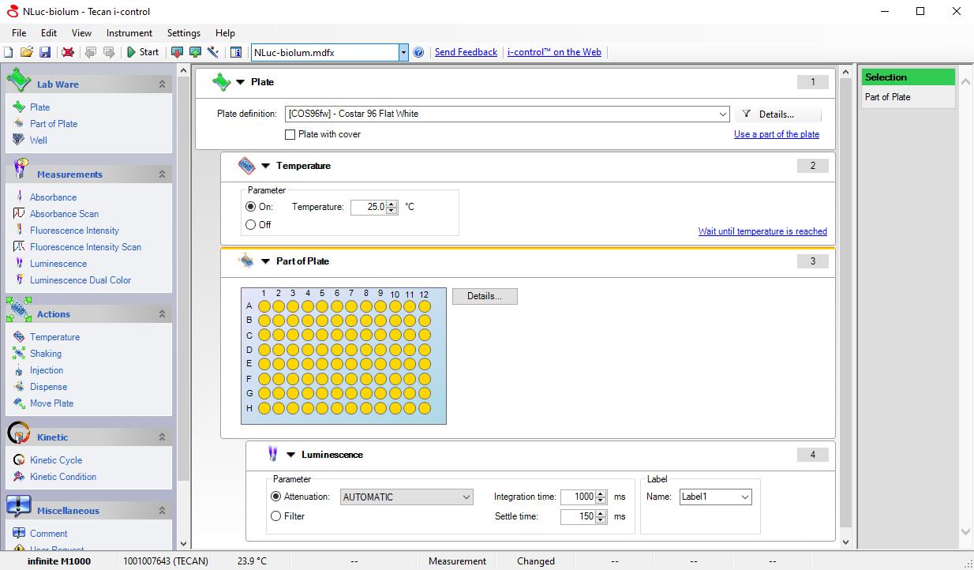
Task: Click the red X delete toolbar icon
Action: 68,52
